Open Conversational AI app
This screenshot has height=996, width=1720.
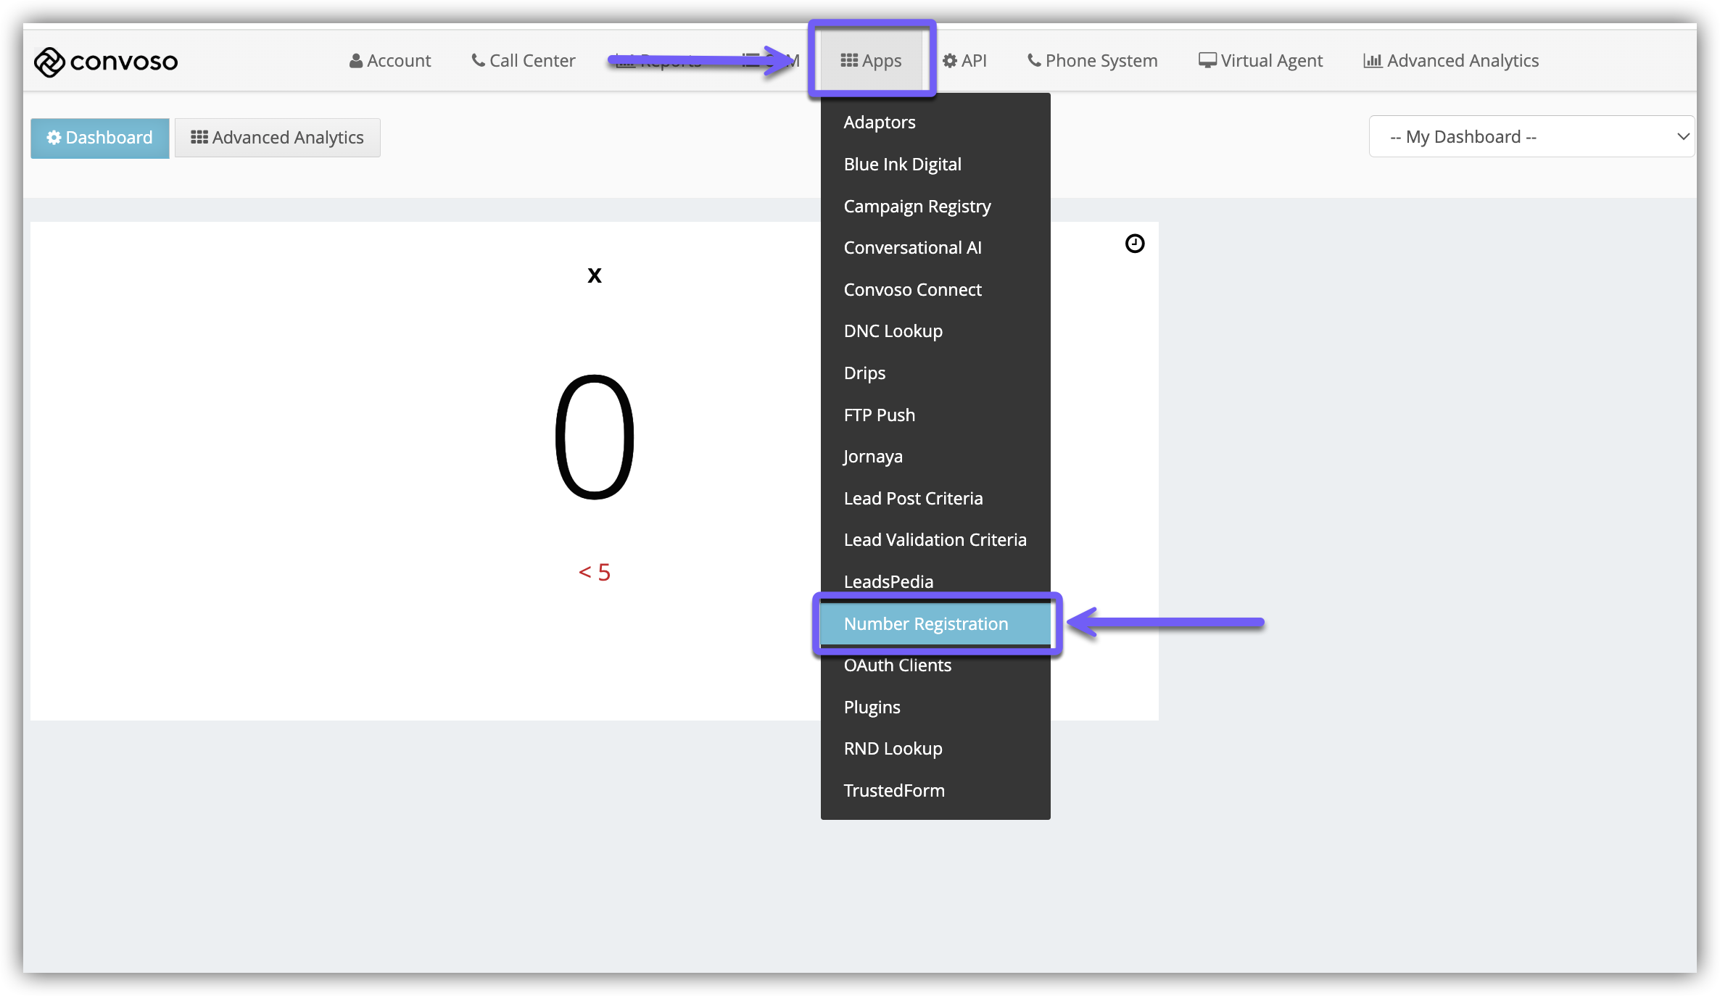click(x=912, y=248)
